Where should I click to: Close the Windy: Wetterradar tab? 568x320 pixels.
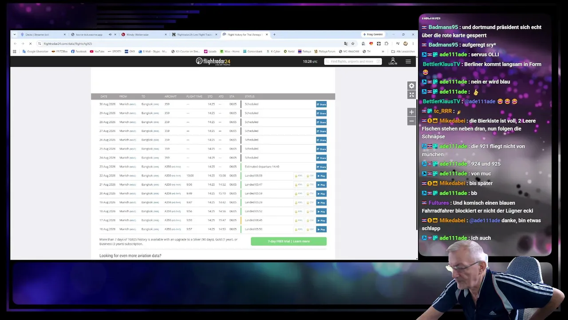click(x=166, y=35)
